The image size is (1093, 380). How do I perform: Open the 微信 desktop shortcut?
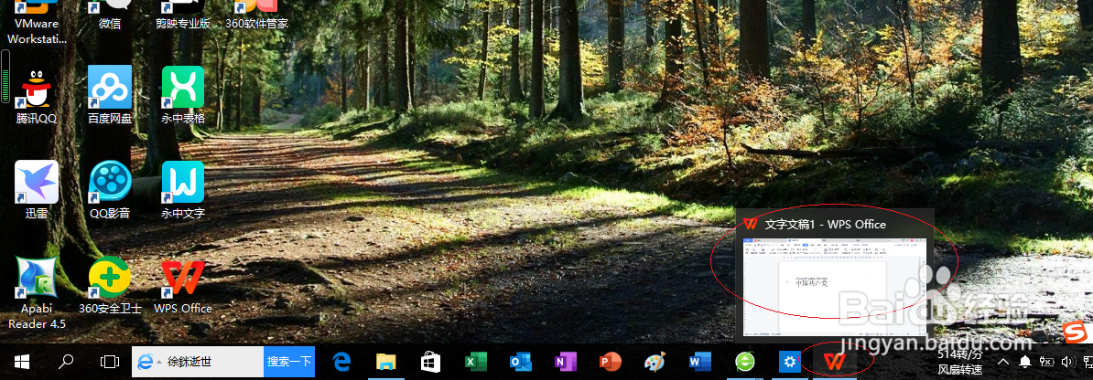click(x=110, y=16)
